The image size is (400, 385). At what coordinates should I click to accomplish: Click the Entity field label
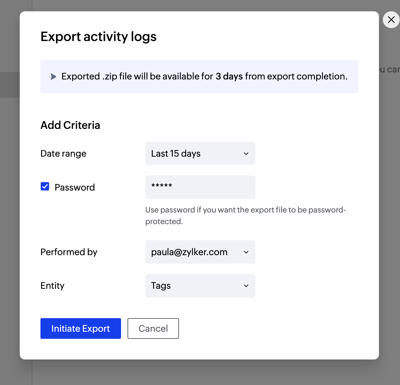pos(52,286)
